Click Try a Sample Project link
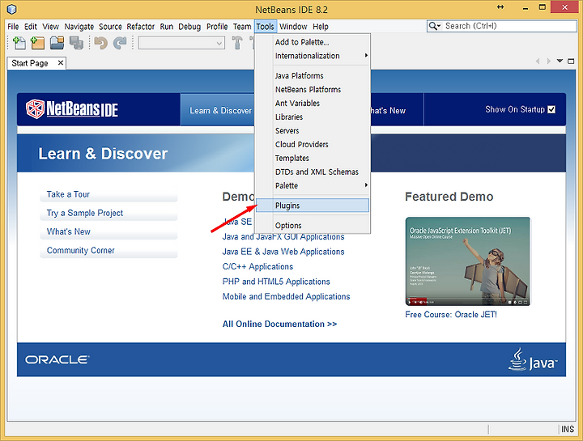Image resolution: width=583 pixels, height=441 pixels. pos(85,213)
